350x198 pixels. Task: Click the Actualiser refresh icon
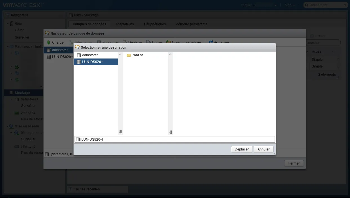tap(210, 42)
